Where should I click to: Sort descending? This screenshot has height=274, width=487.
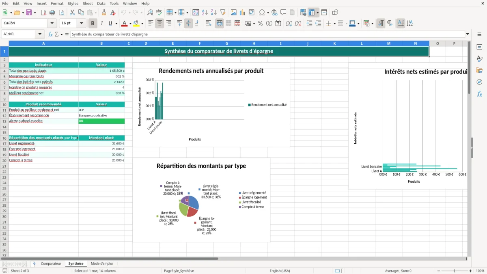pyautogui.click(x=213, y=13)
